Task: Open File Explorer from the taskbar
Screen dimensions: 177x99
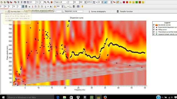Action: tap(64, 97)
